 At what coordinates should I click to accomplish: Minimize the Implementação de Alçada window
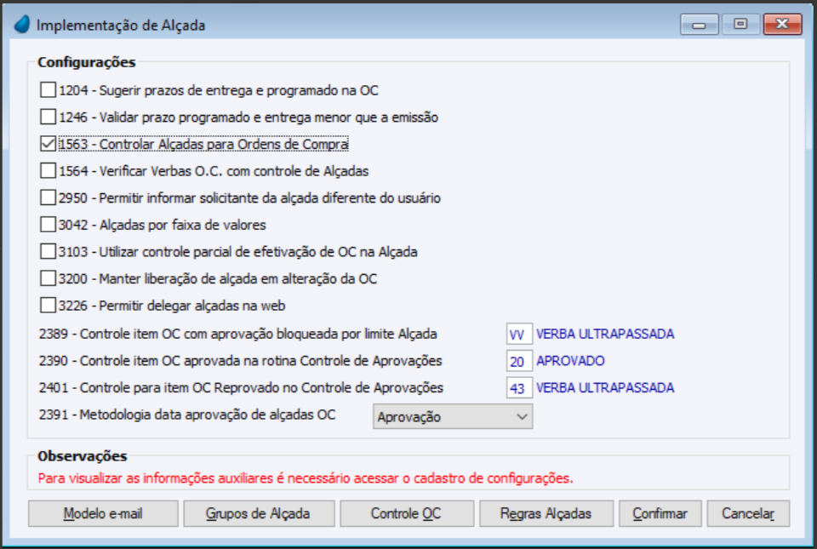click(x=699, y=25)
